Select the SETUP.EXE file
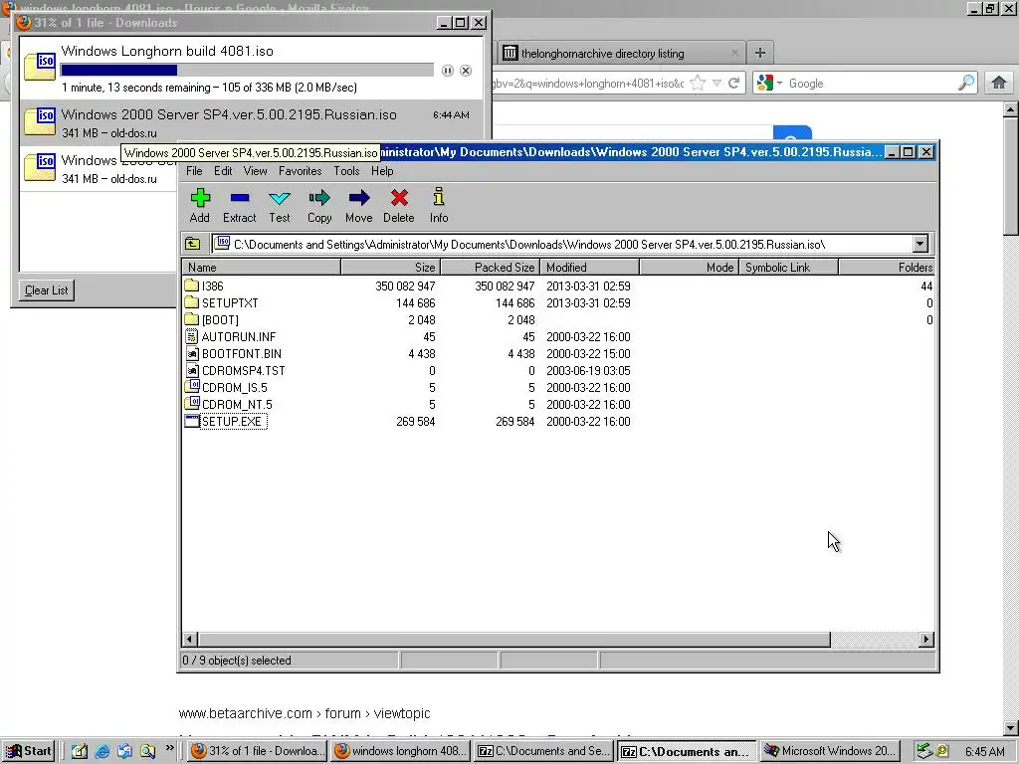The image size is (1019, 764). (x=232, y=422)
